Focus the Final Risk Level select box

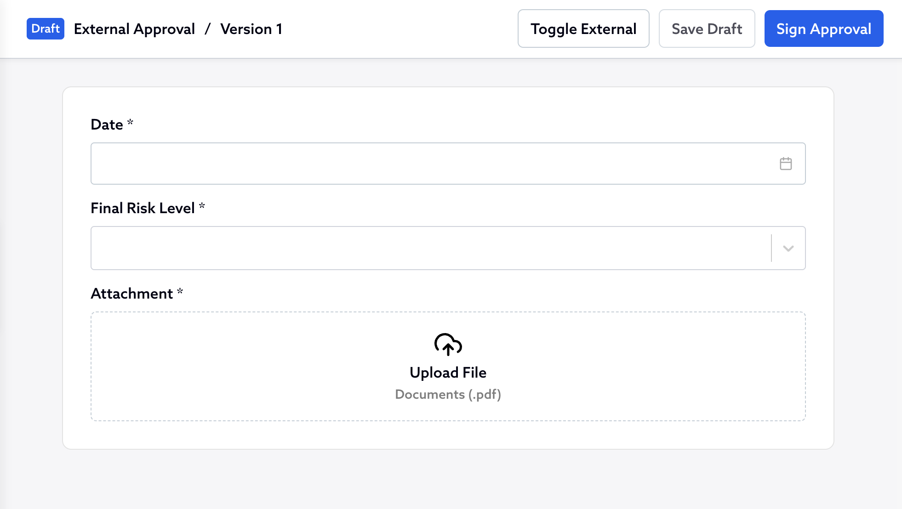click(430, 248)
